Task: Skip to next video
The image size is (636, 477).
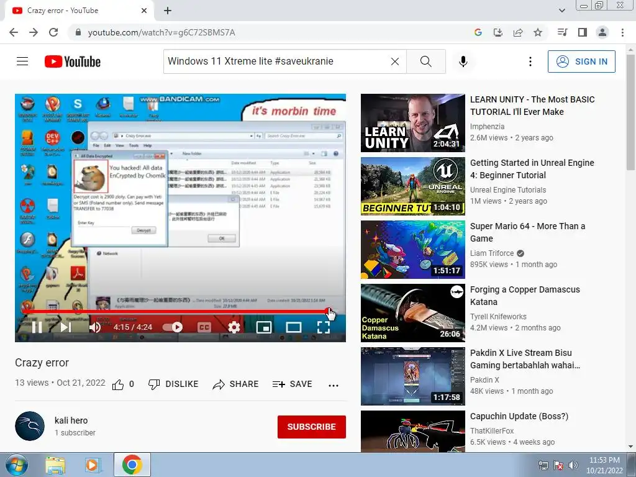Action: point(65,327)
